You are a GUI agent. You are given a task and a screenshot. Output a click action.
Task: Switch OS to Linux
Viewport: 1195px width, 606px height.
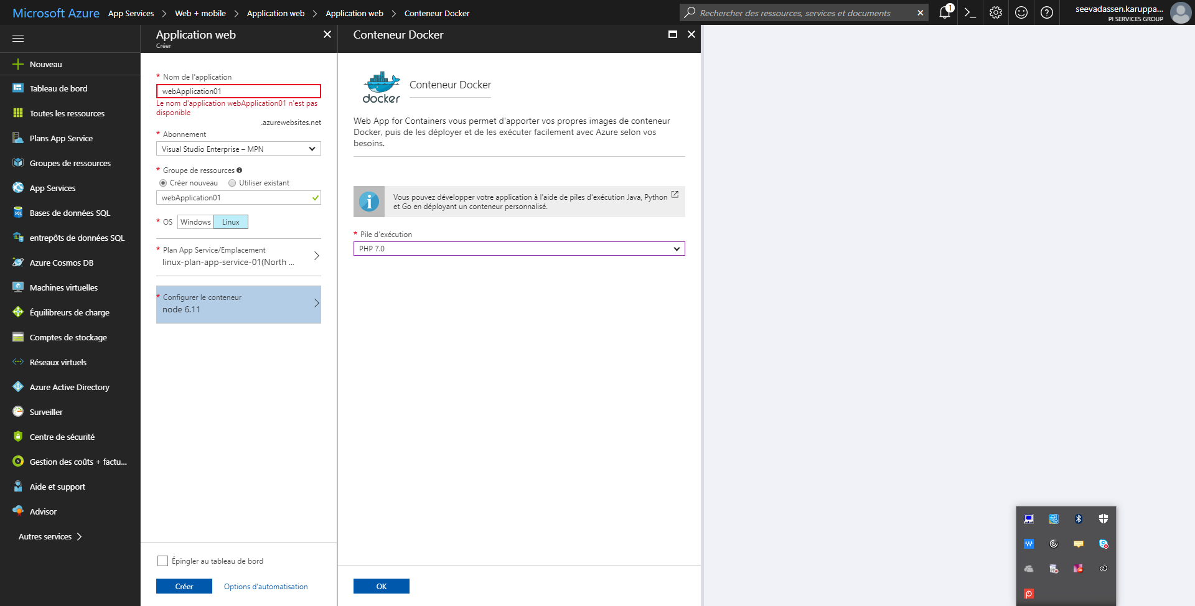coord(231,222)
